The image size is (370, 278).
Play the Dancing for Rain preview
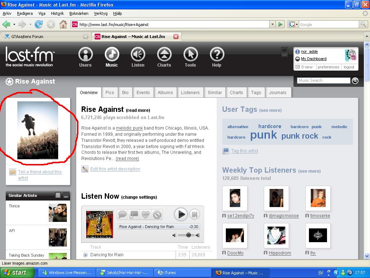pyautogui.click(x=85, y=255)
